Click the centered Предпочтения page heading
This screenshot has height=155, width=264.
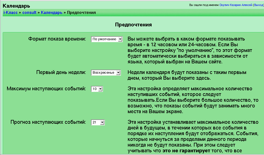133,25
